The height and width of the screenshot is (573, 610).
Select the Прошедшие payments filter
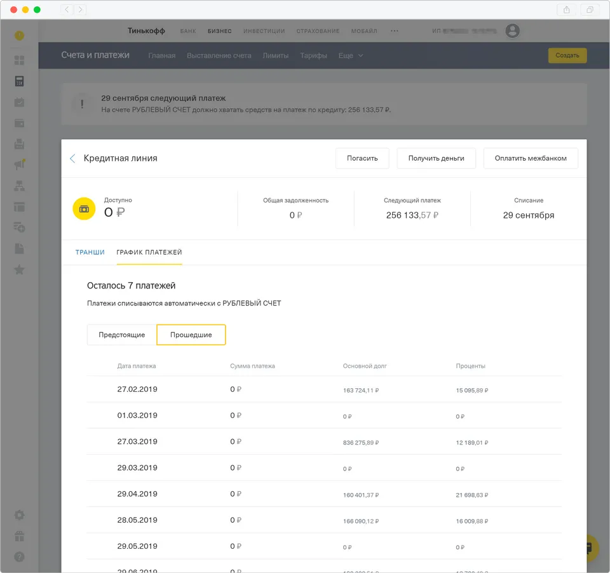pyautogui.click(x=191, y=335)
